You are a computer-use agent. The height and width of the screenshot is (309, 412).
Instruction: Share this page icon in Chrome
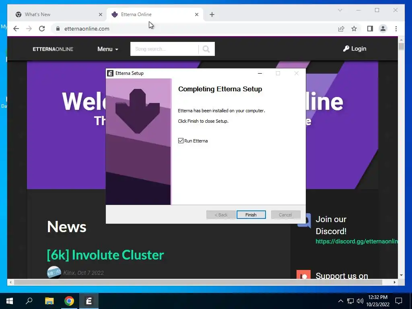point(341,29)
